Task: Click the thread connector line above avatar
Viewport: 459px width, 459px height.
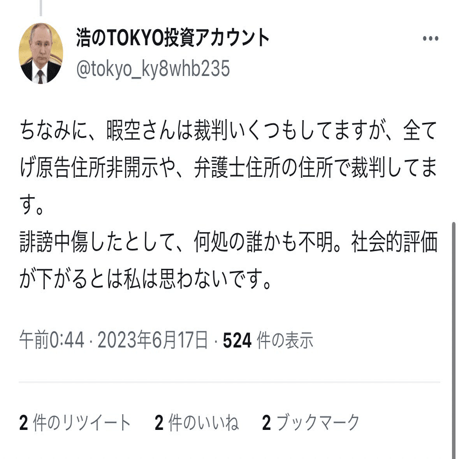Action: coord(41,8)
